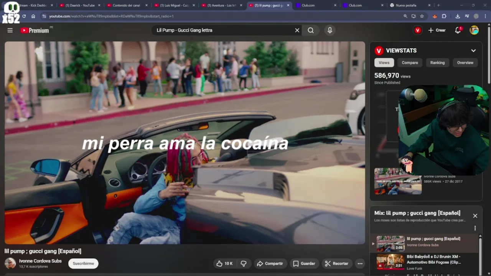
Task: Click the Recortar clip button
Action: (336, 263)
